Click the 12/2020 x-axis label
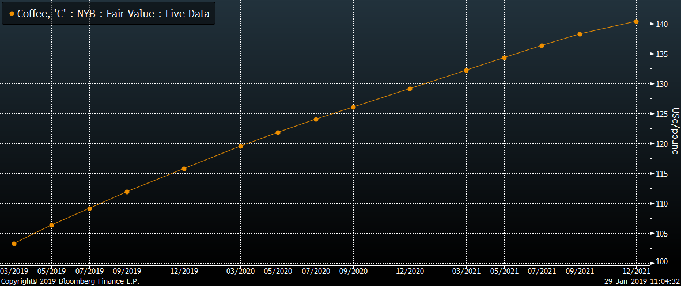 coord(410,271)
